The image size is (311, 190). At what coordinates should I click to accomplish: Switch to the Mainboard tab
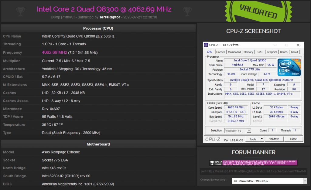click(x=234, y=52)
